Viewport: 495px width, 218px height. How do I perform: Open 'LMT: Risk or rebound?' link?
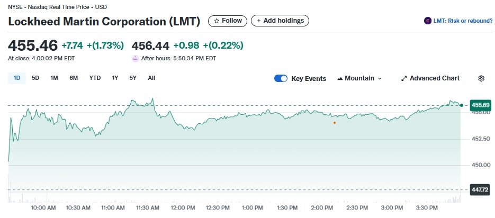tap(463, 21)
